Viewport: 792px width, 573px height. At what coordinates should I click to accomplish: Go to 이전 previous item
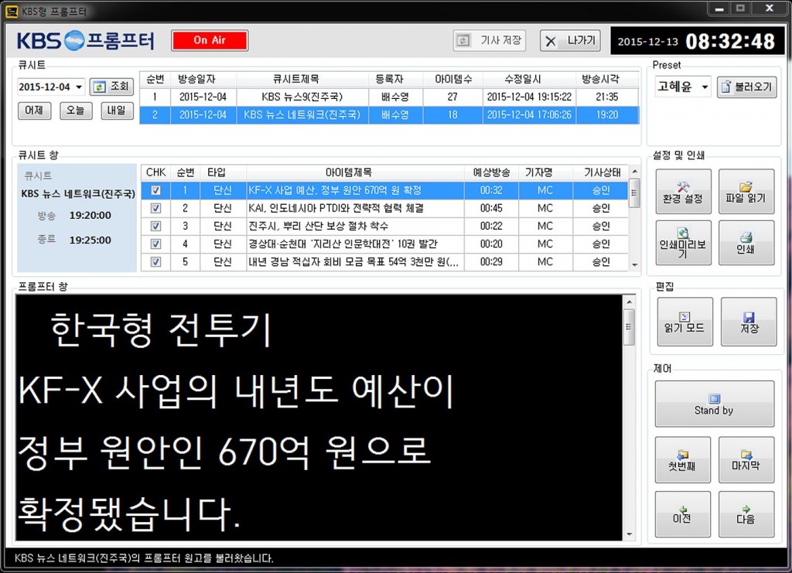click(x=682, y=514)
